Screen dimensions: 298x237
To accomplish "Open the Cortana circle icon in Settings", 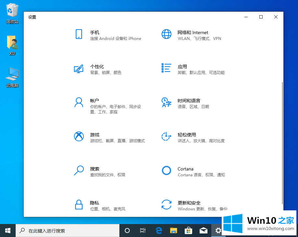I will [x=167, y=170].
